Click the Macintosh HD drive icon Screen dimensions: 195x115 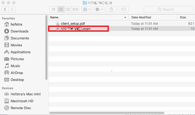[x=7, y=101]
